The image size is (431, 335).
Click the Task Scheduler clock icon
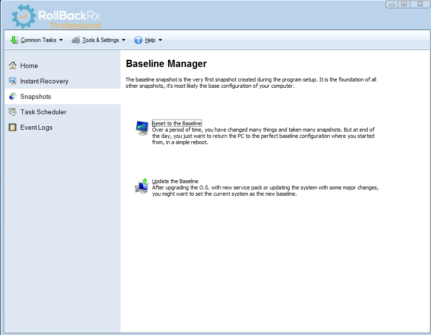pos(13,112)
